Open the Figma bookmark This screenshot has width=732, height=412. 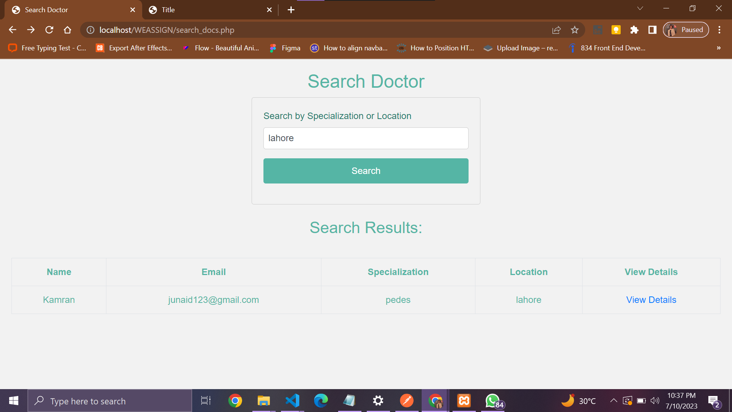click(x=285, y=48)
